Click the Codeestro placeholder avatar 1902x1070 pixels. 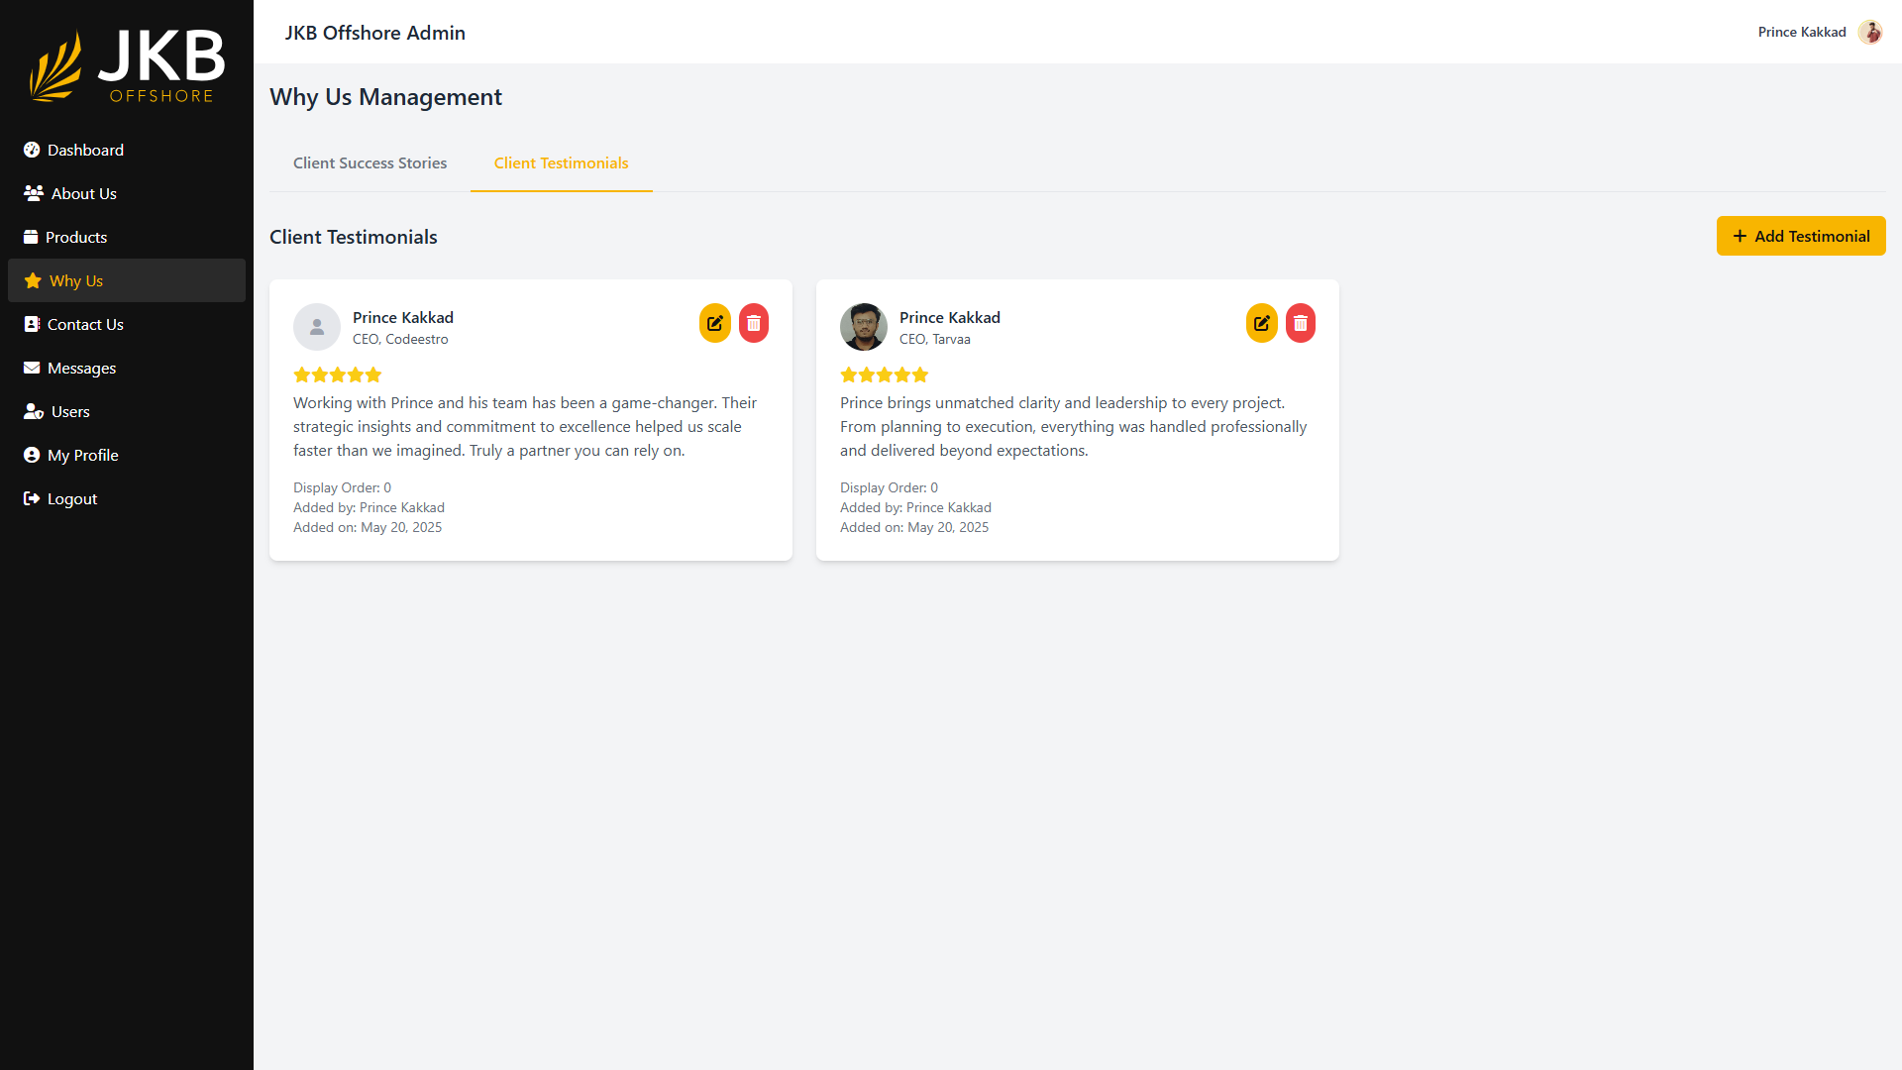pos(317,327)
